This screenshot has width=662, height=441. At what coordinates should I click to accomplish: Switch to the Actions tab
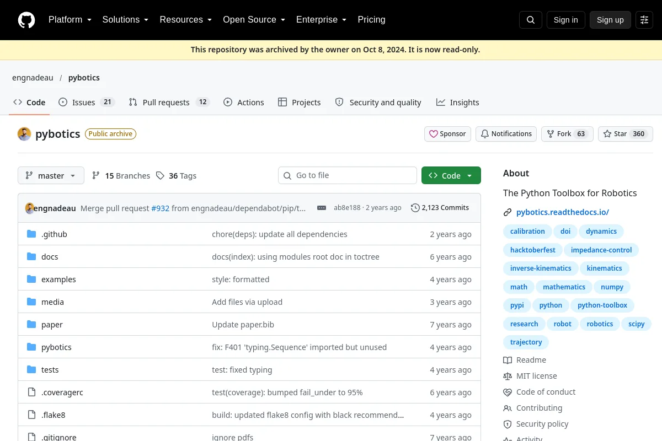click(244, 103)
